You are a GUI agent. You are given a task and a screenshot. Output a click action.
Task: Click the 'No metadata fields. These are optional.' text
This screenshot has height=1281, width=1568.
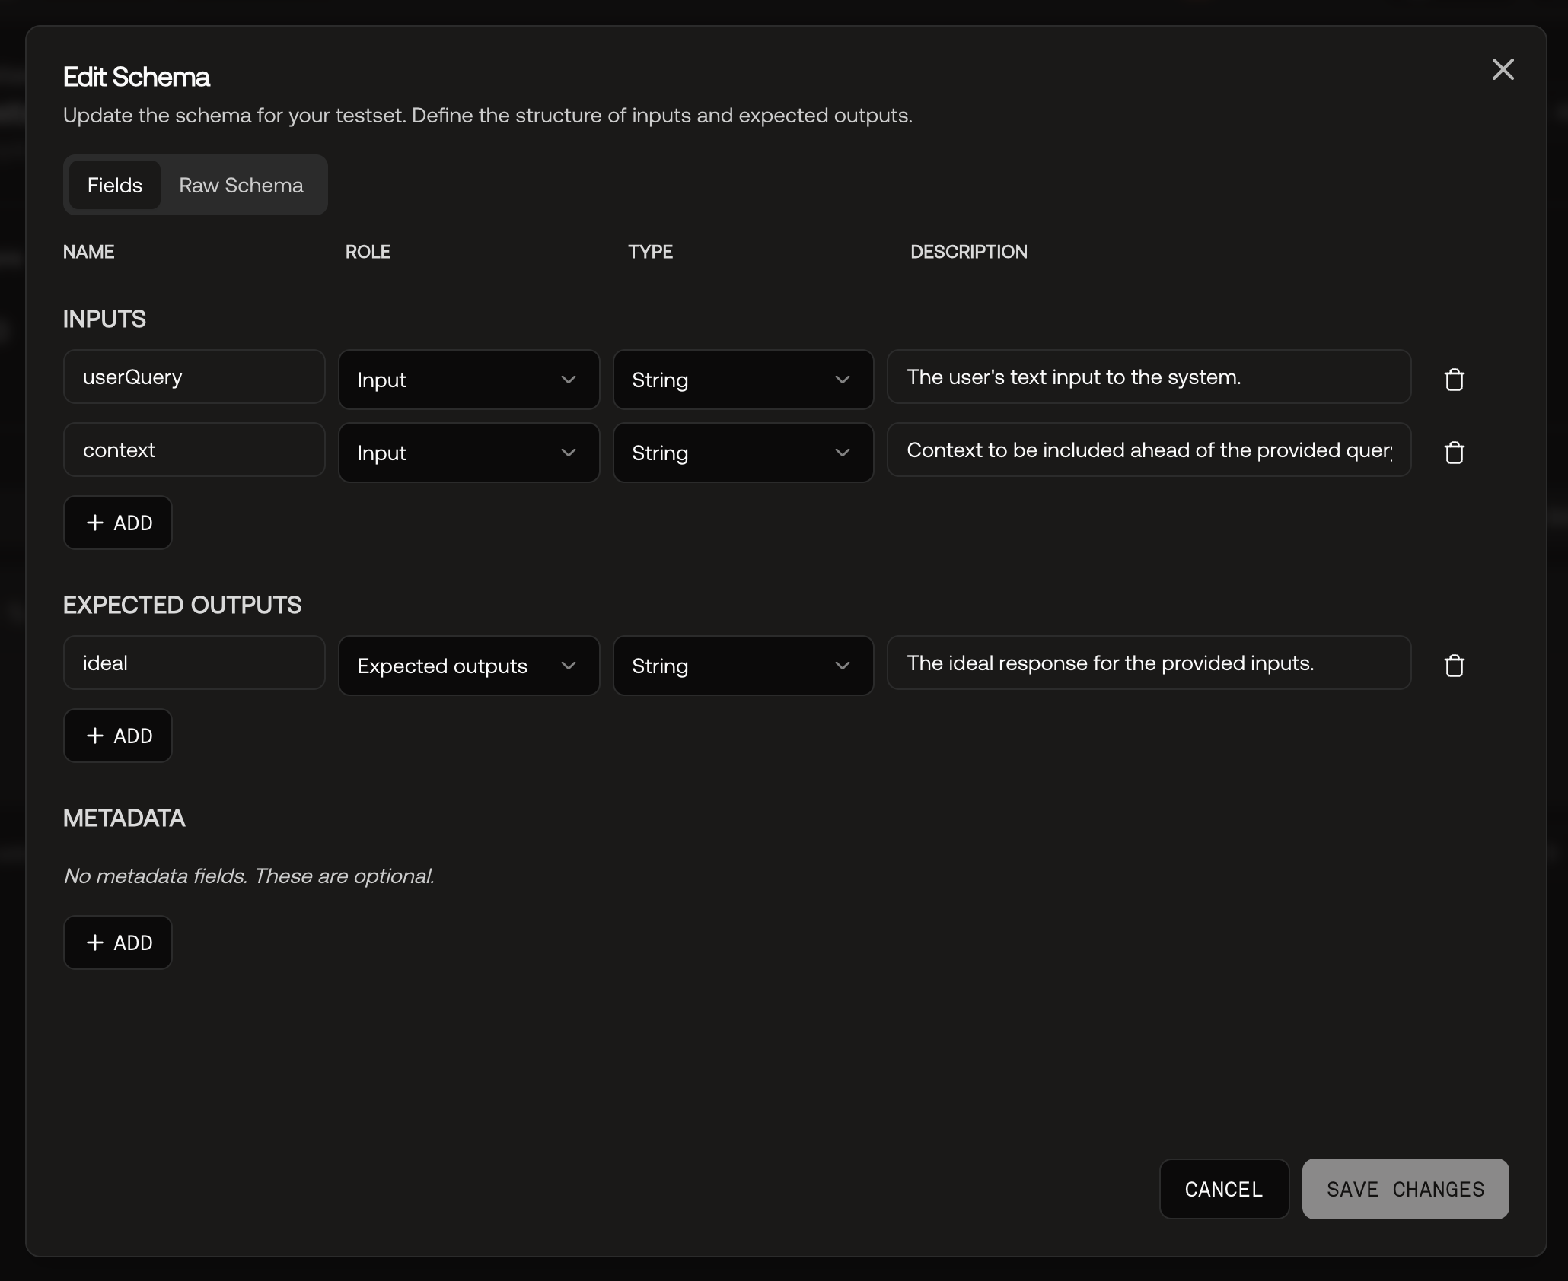point(249,876)
